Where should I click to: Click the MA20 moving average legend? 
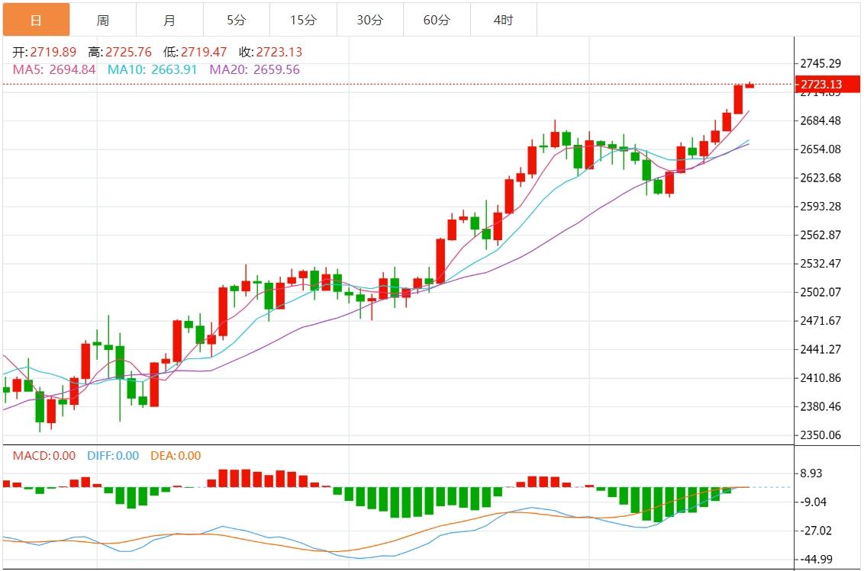point(254,69)
